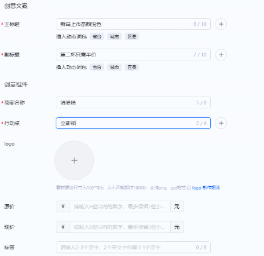Focus the 副标题 input field
The height and width of the screenshot is (256, 264).
coord(133,55)
